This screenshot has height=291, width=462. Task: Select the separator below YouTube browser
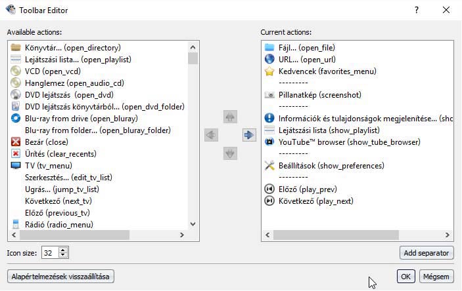293,154
